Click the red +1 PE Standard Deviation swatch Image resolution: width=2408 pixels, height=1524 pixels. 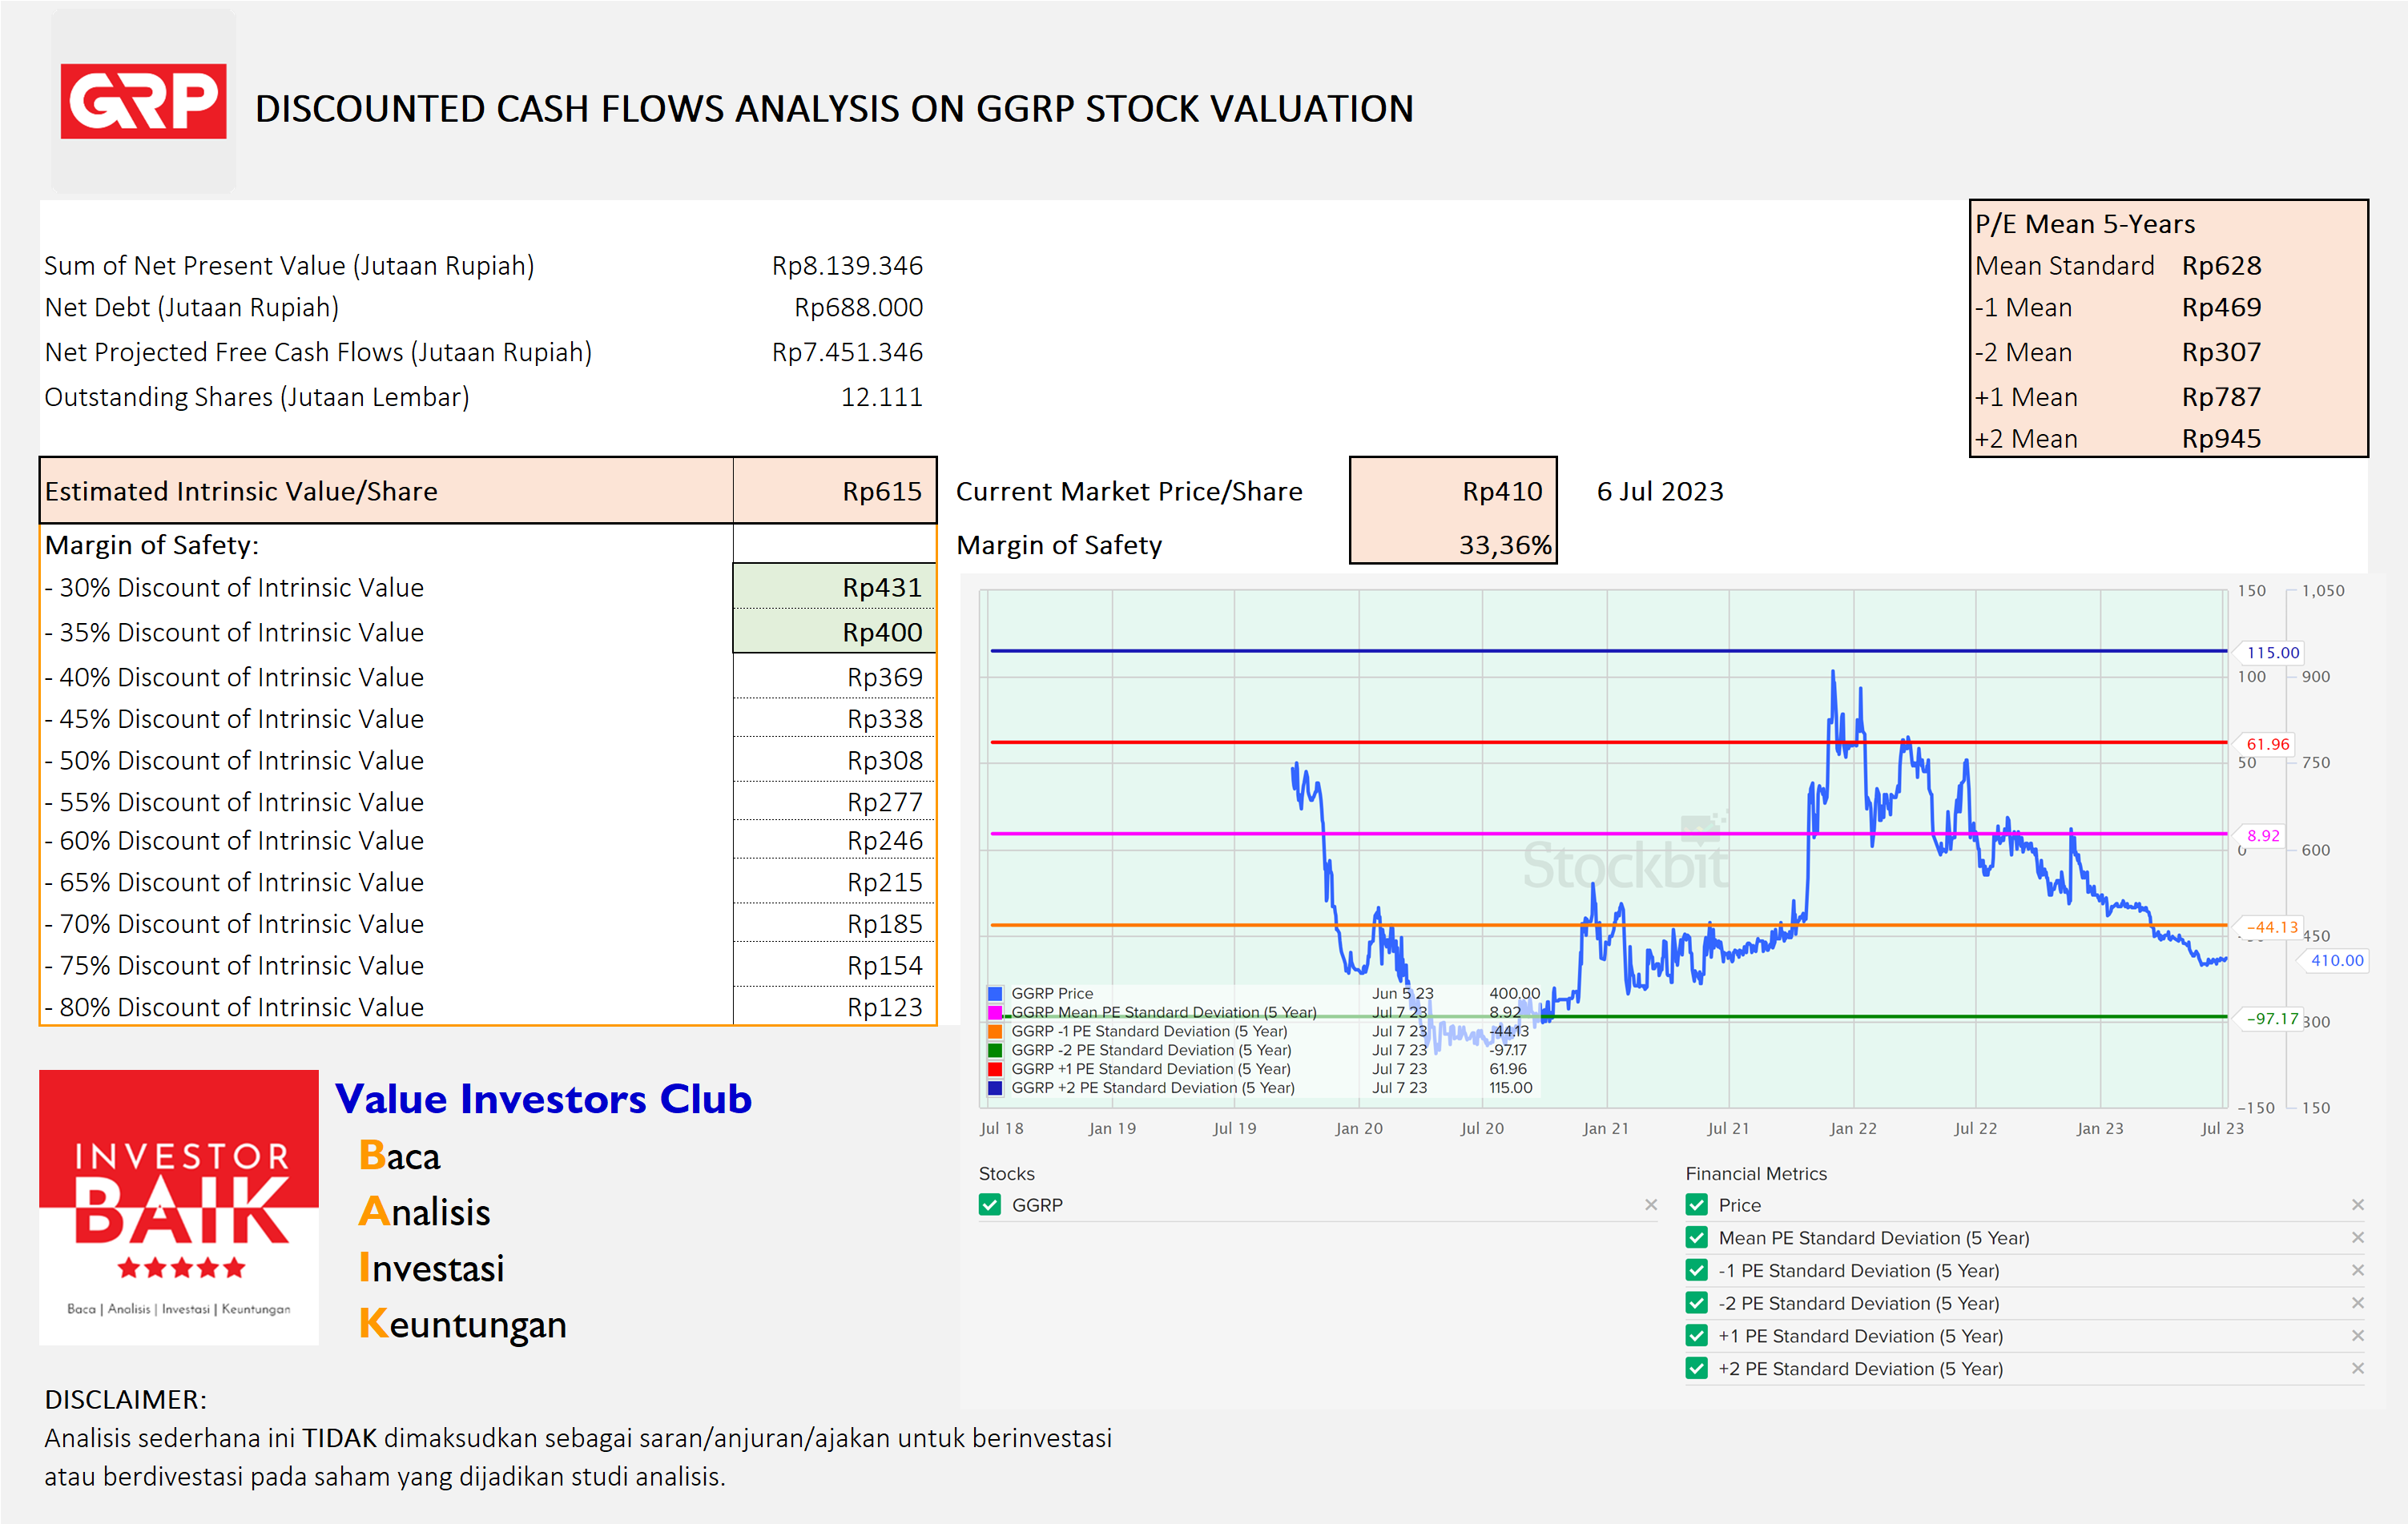(x=993, y=1069)
